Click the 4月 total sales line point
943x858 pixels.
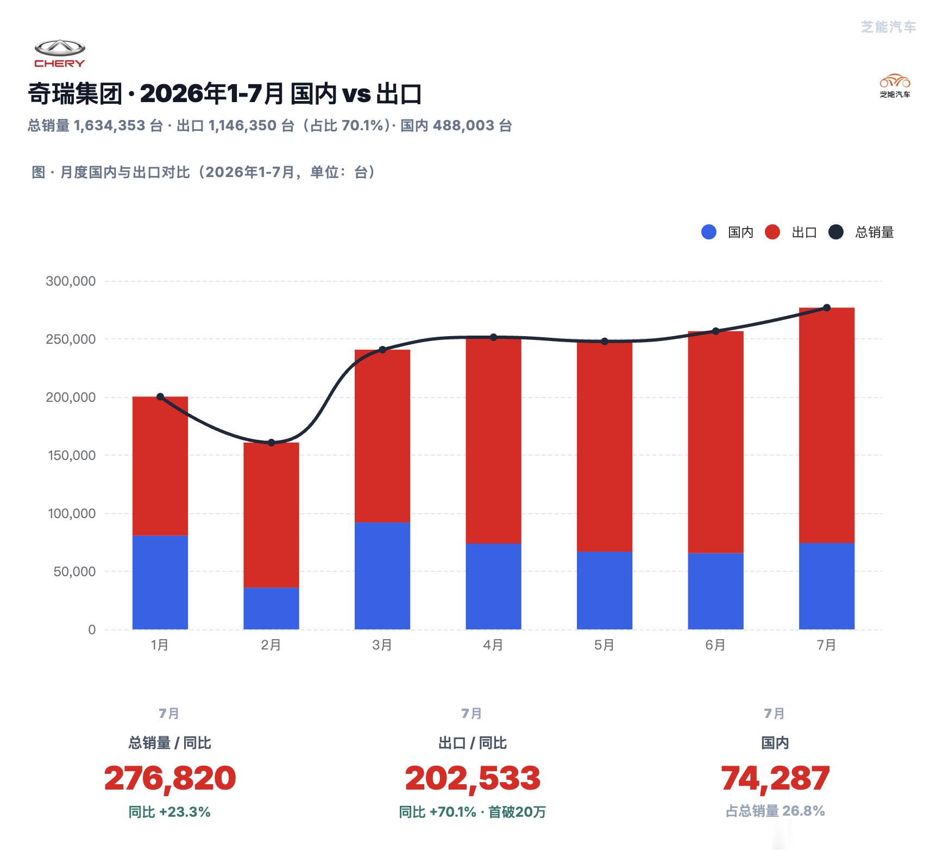(493, 337)
